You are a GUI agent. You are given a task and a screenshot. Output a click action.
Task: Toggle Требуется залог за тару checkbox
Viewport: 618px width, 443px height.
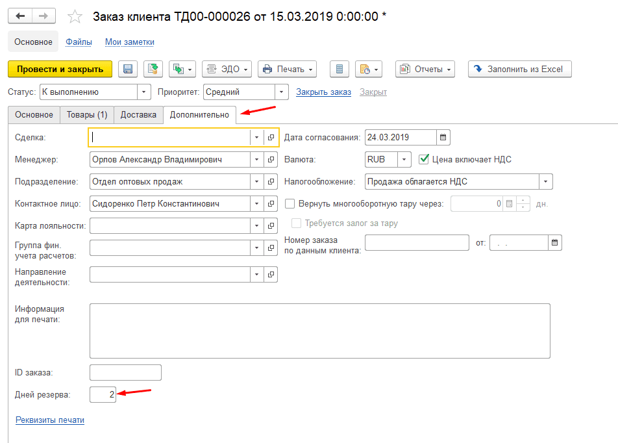297,223
